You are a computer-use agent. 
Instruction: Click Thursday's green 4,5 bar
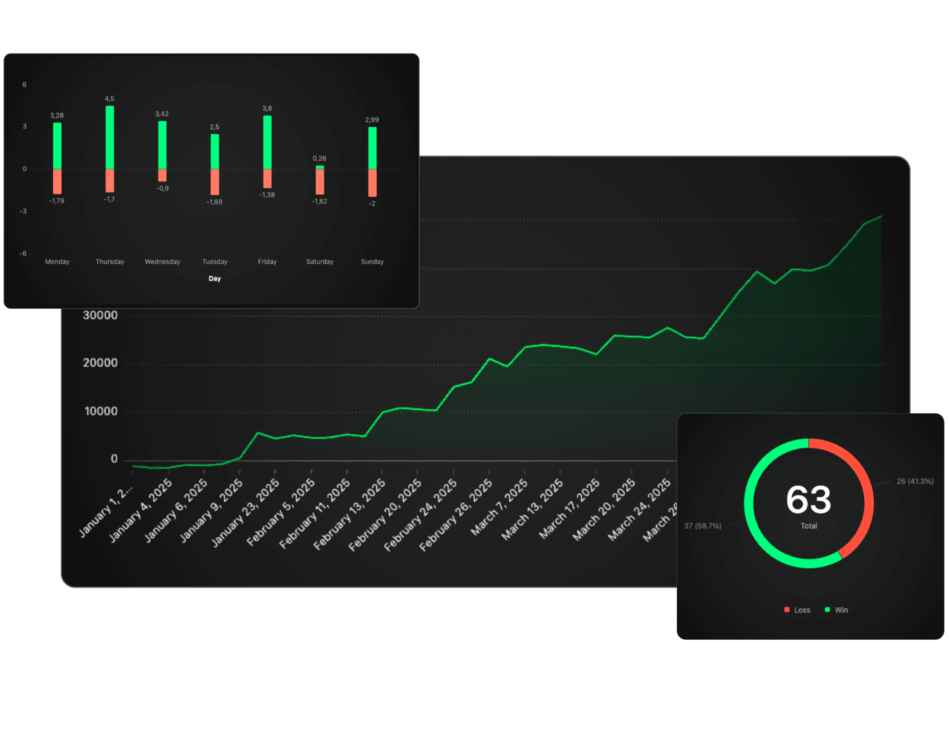tap(109, 137)
